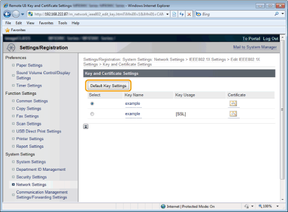This screenshot has height=212, width=288.
Task: Click the Refresh icon in address bar
Action: click(x=181, y=14)
